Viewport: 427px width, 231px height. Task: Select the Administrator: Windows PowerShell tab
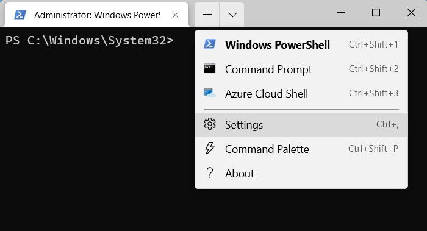pyautogui.click(x=96, y=15)
